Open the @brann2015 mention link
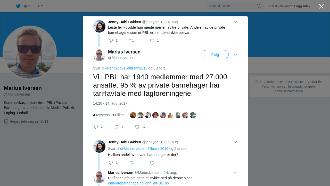 [x=137, y=68]
